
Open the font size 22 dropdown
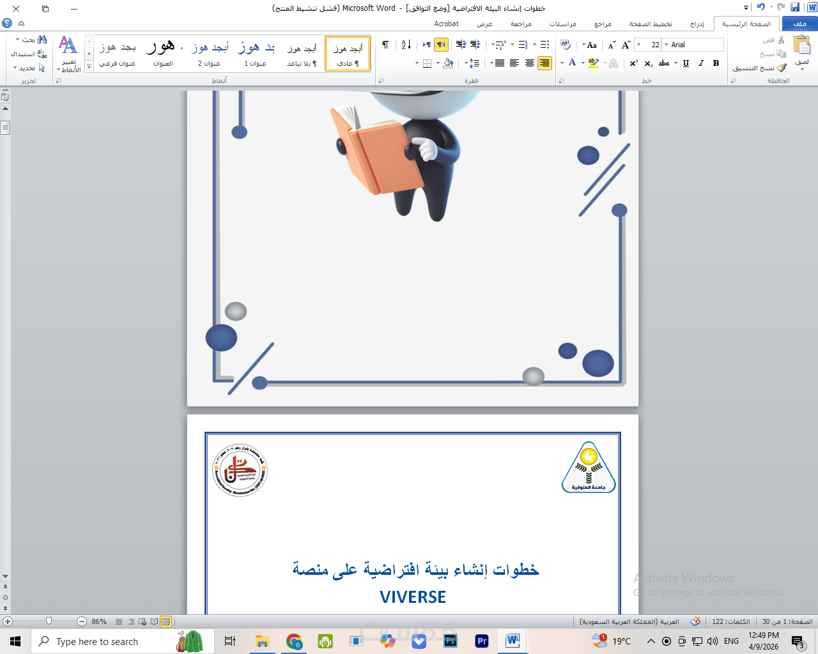point(638,45)
